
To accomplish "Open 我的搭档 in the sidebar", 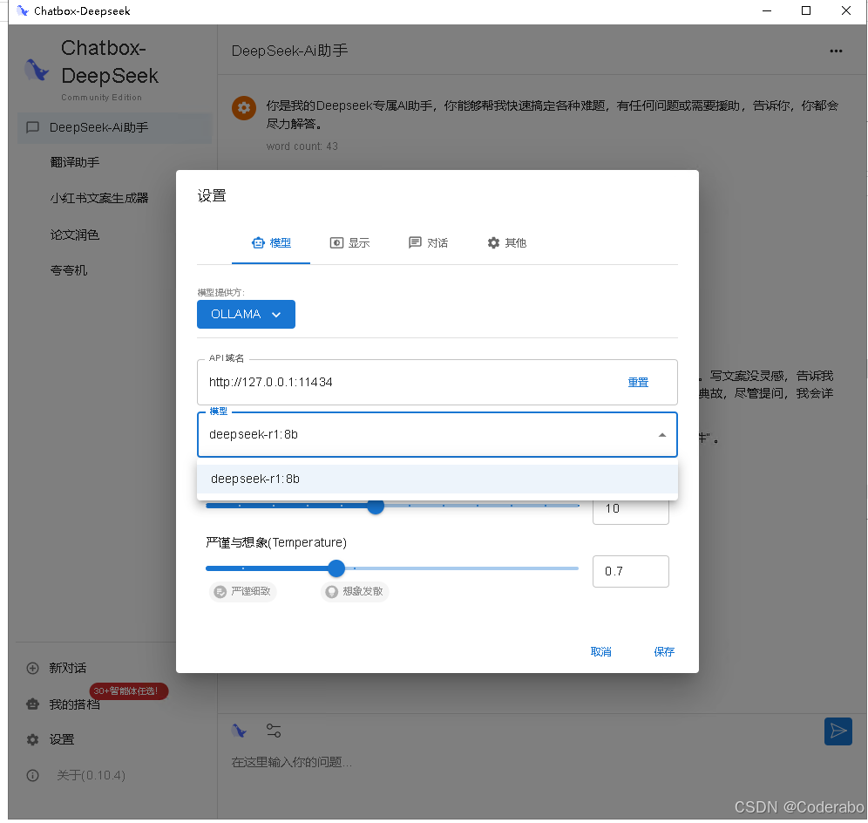I will click(x=74, y=704).
